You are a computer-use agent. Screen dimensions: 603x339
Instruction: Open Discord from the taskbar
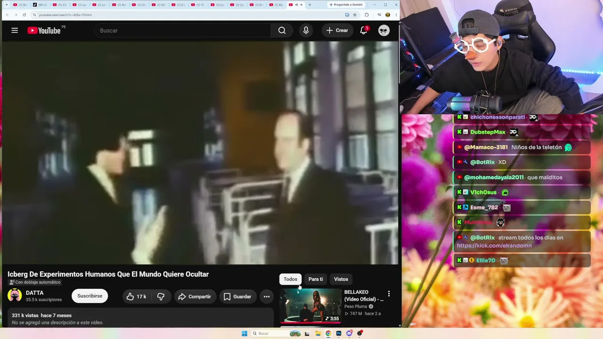pos(349,333)
